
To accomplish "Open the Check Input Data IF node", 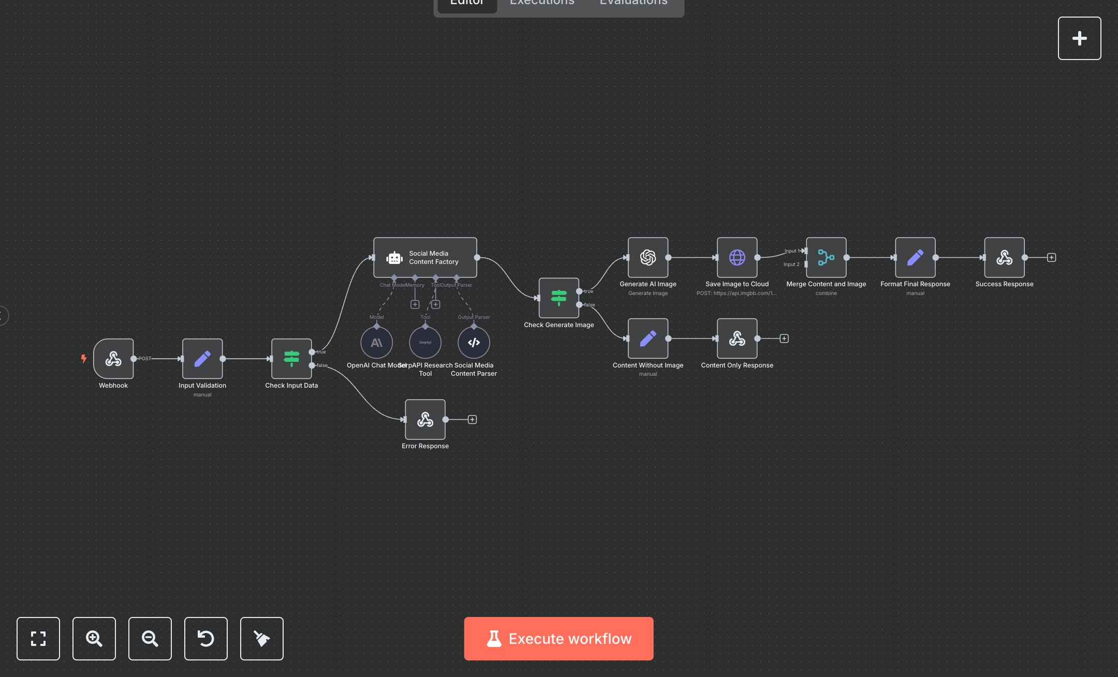I will [x=291, y=359].
